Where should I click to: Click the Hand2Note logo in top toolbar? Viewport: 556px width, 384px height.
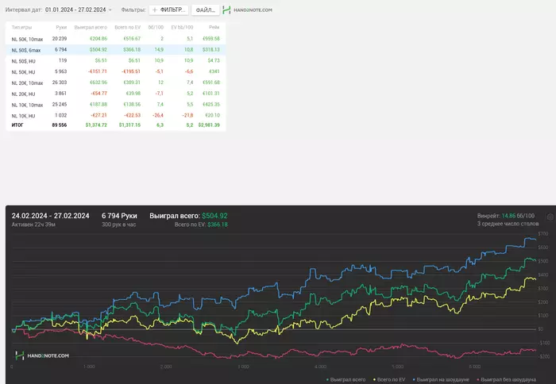tap(247, 10)
